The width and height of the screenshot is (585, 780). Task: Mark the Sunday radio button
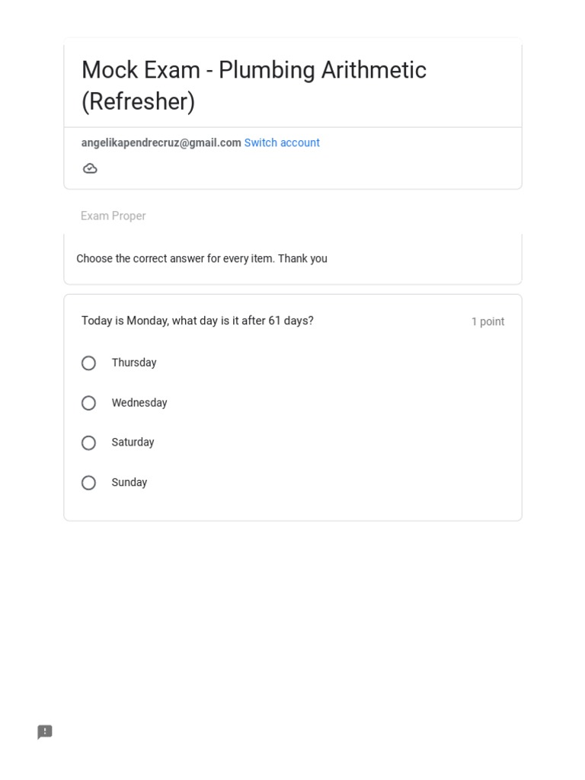click(x=89, y=483)
